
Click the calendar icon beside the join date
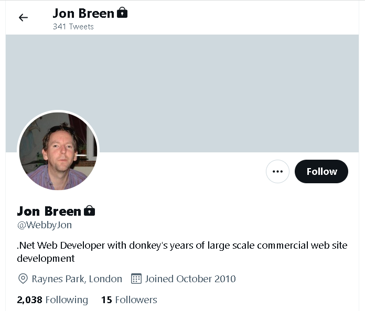[136, 279]
